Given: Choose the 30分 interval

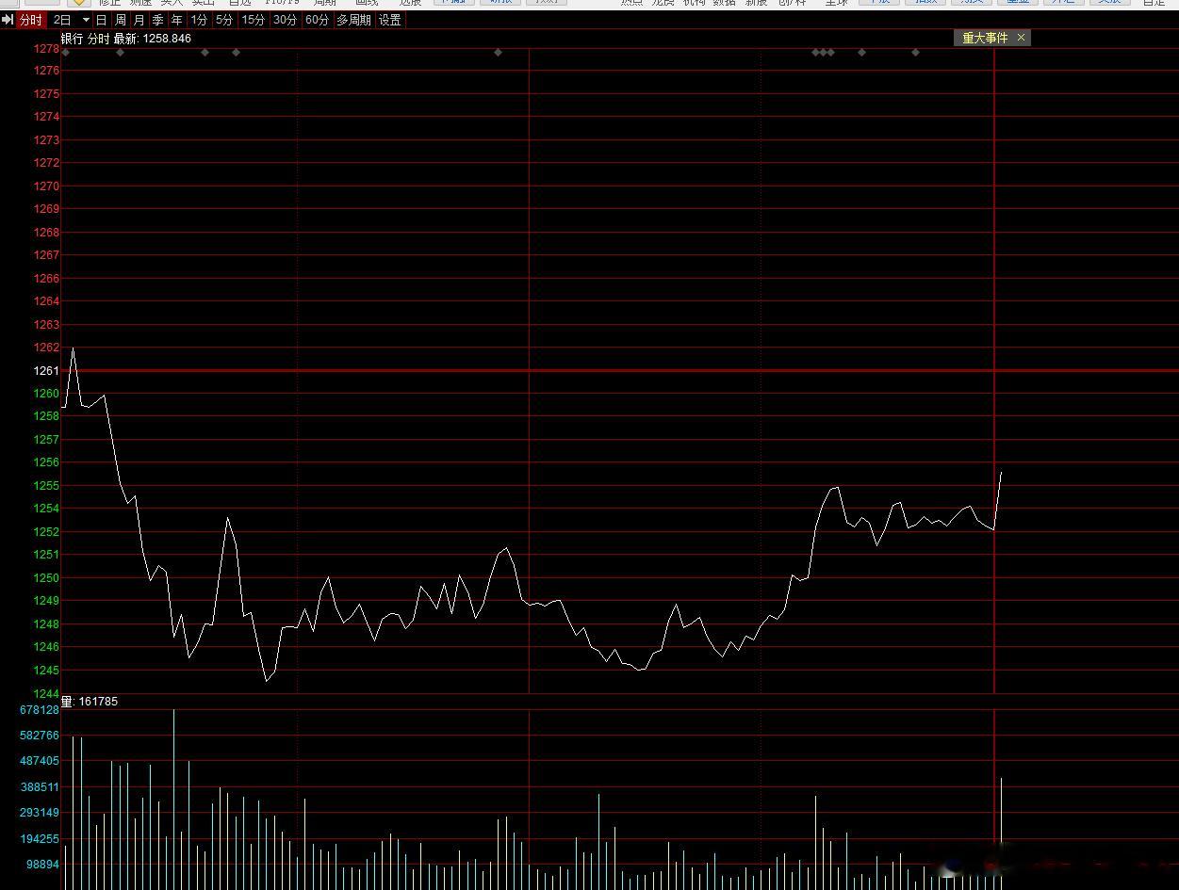Looking at the screenshot, I should pos(286,20).
